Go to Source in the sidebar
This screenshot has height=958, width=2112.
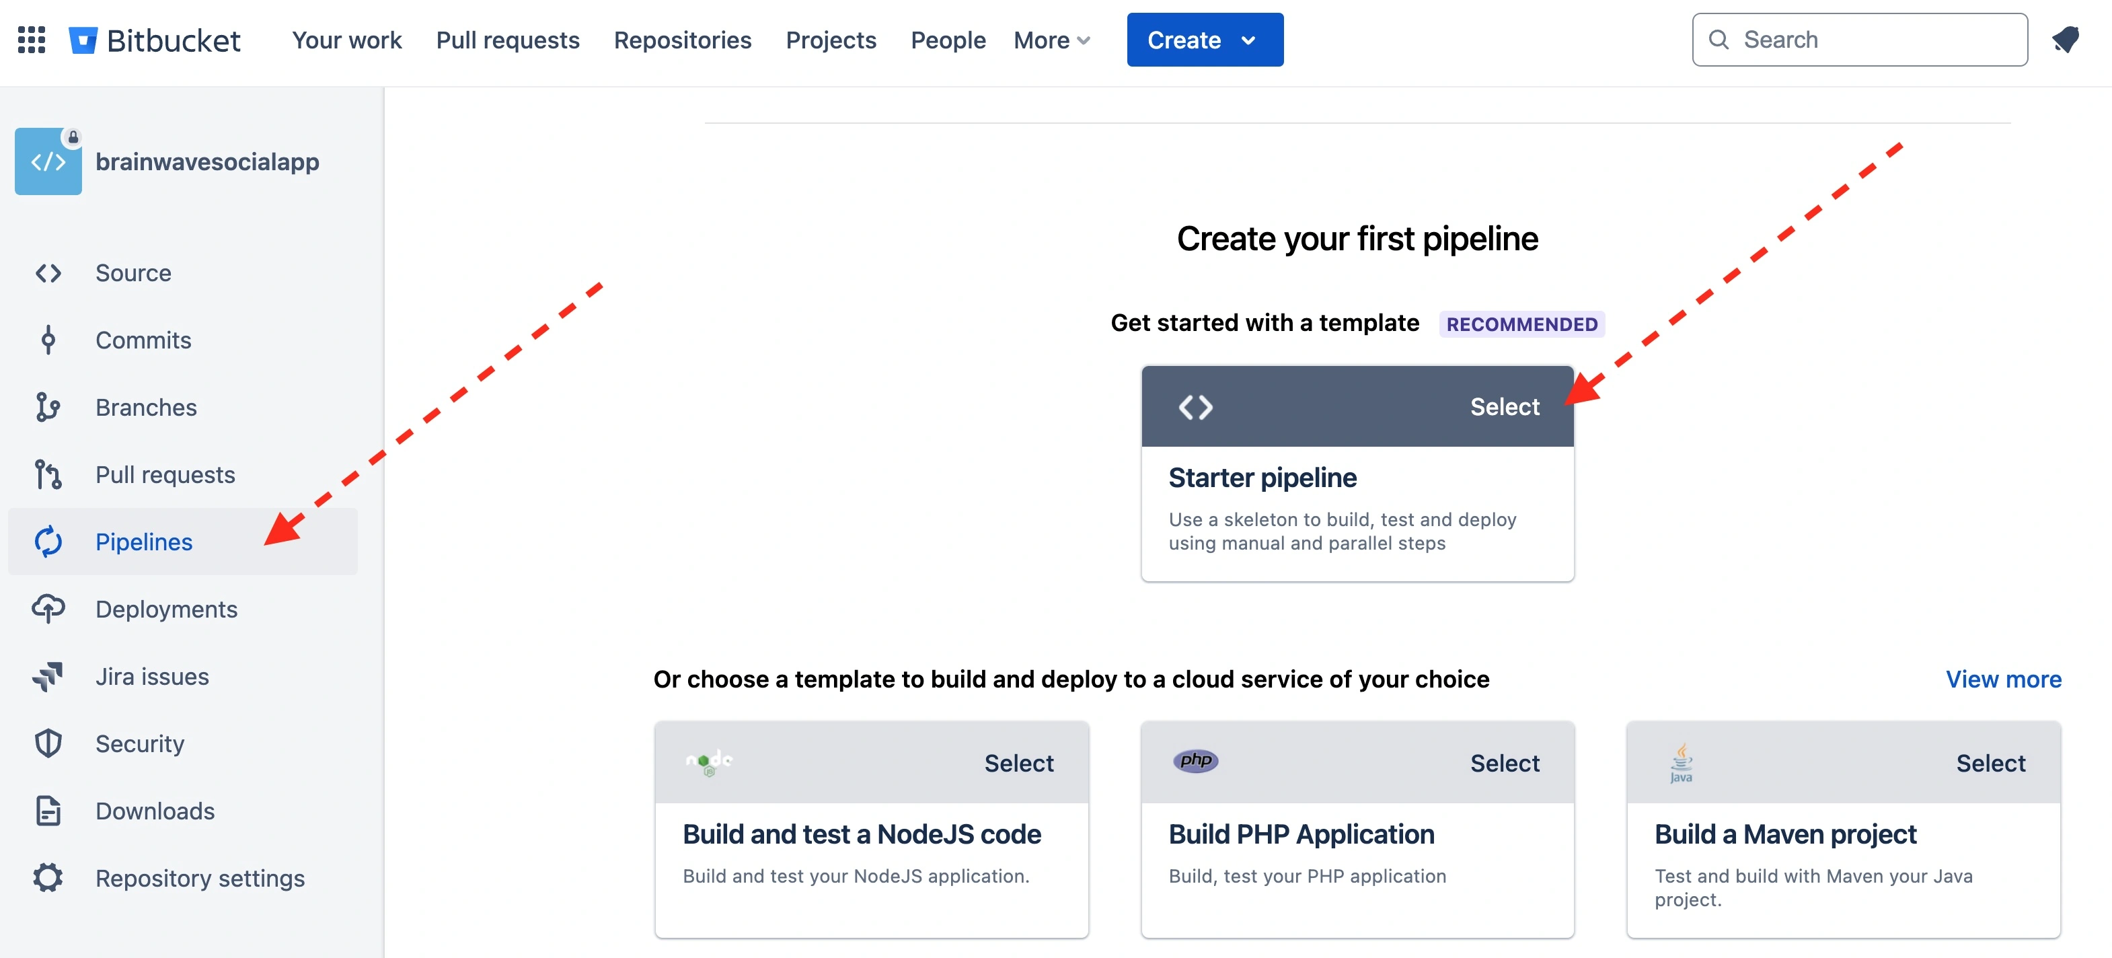(183, 273)
